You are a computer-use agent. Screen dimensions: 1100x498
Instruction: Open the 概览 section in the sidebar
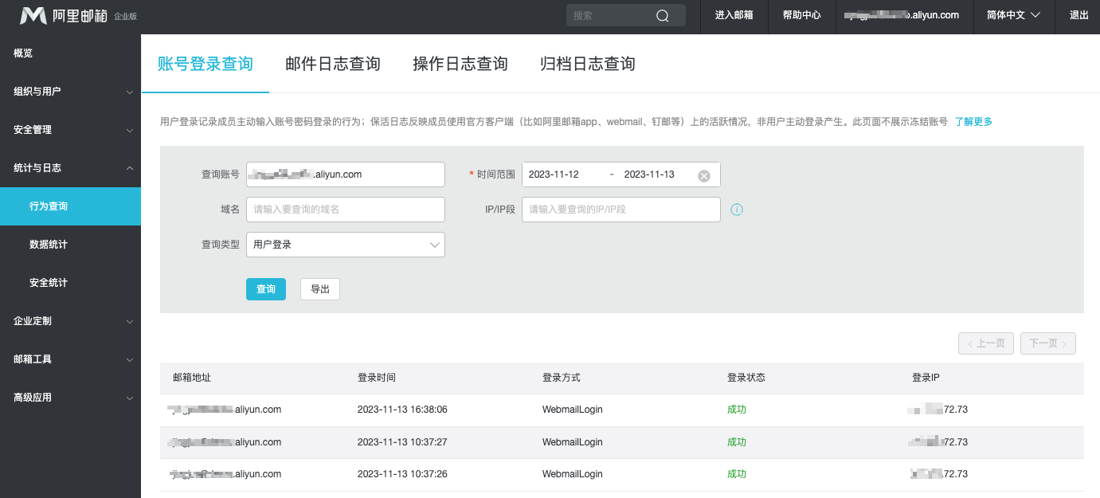[23, 53]
